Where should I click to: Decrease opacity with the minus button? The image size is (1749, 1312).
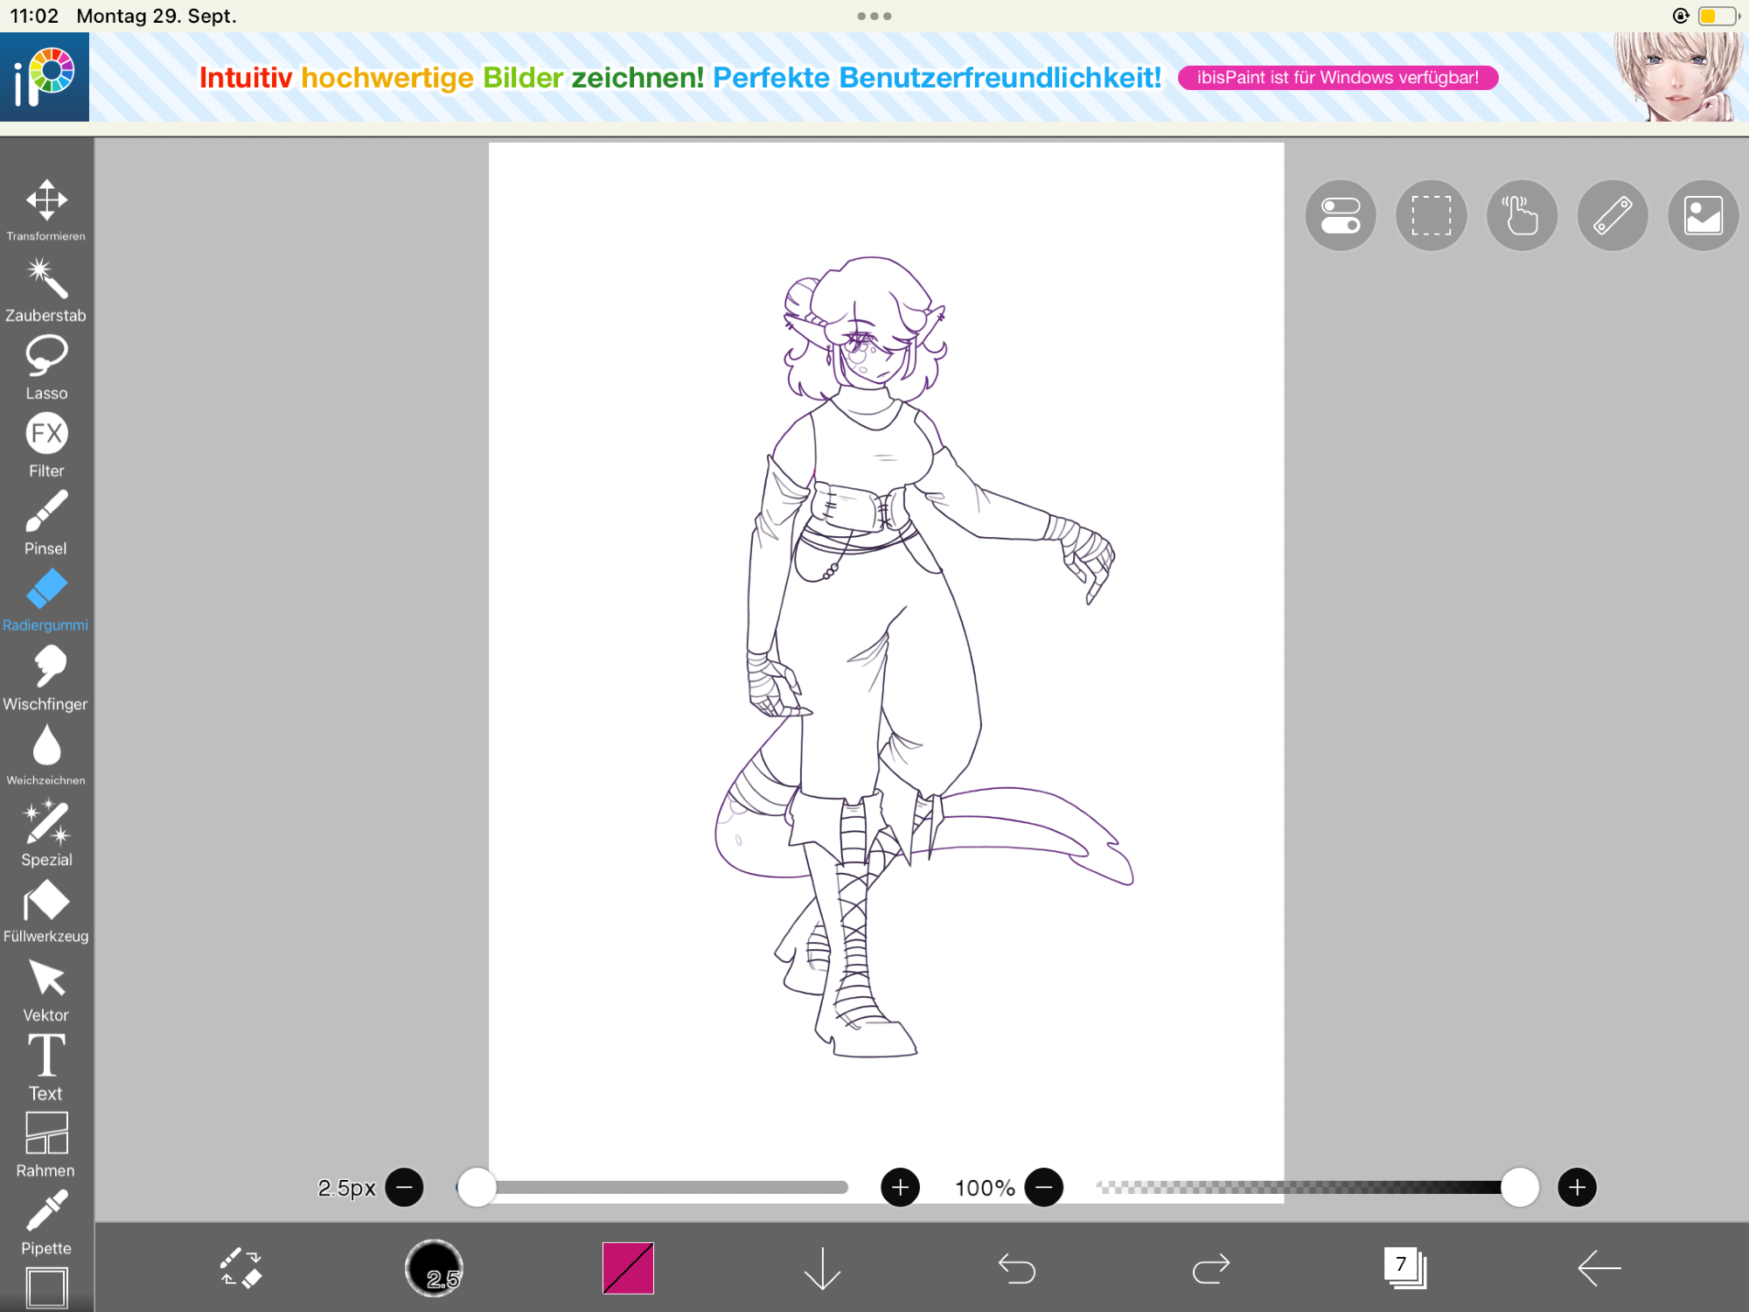pos(1044,1187)
